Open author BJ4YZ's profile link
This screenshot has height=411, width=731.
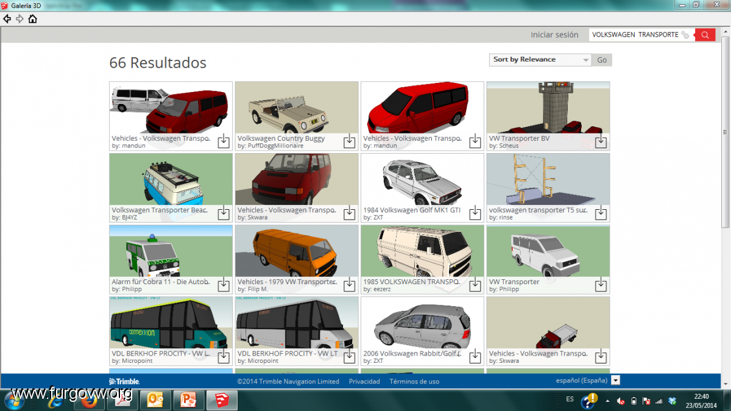(130, 217)
